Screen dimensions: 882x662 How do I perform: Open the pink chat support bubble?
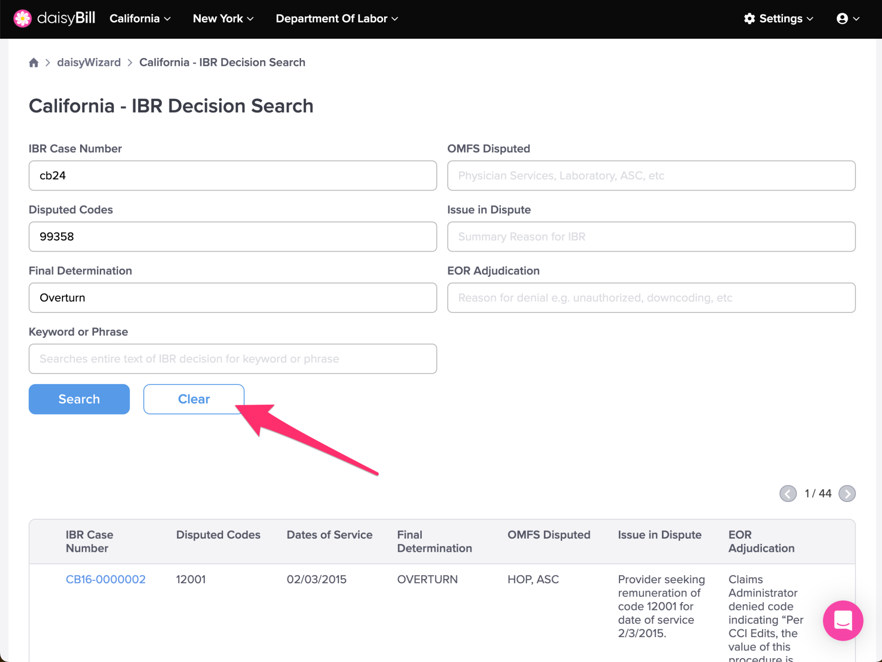point(843,620)
